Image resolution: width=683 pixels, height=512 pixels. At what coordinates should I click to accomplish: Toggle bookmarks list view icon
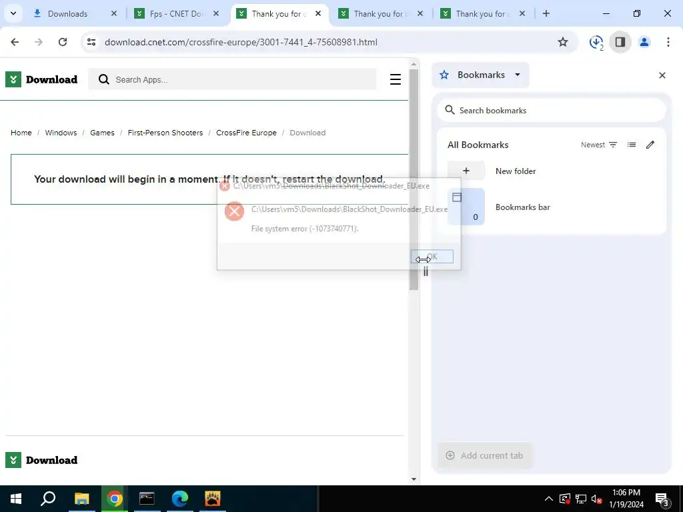coord(632,145)
